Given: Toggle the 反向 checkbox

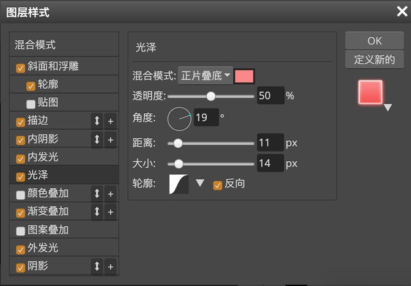Looking at the screenshot, I should [x=217, y=184].
